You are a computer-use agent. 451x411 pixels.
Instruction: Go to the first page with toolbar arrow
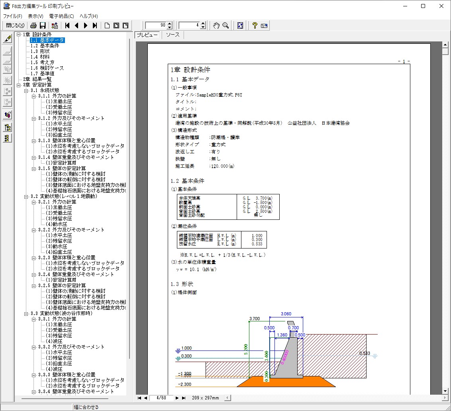click(x=67, y=25)
